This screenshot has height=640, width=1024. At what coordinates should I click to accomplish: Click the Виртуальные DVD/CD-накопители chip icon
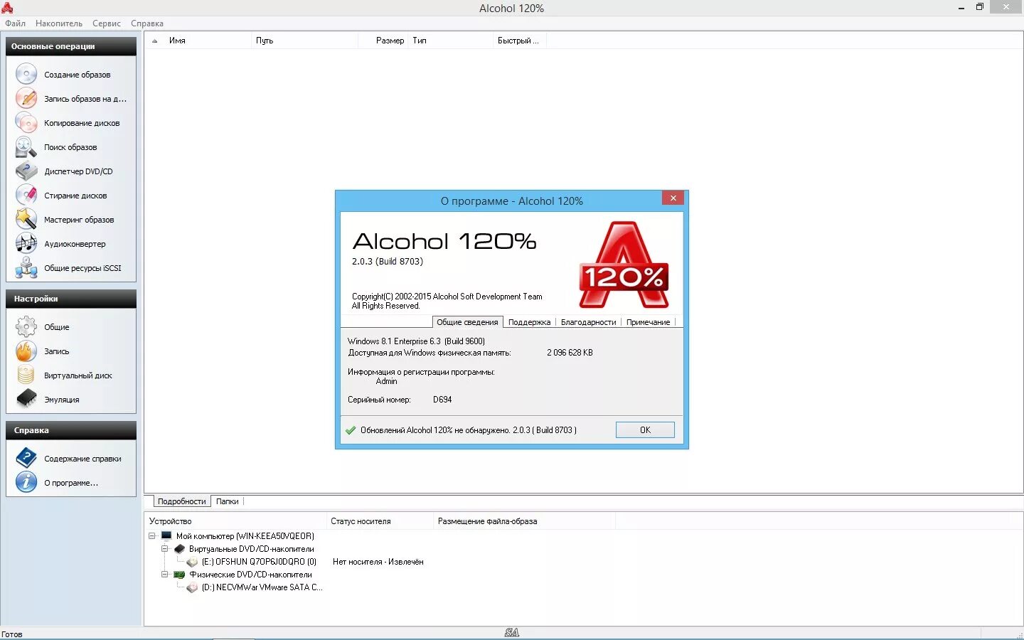coord(179,549)
